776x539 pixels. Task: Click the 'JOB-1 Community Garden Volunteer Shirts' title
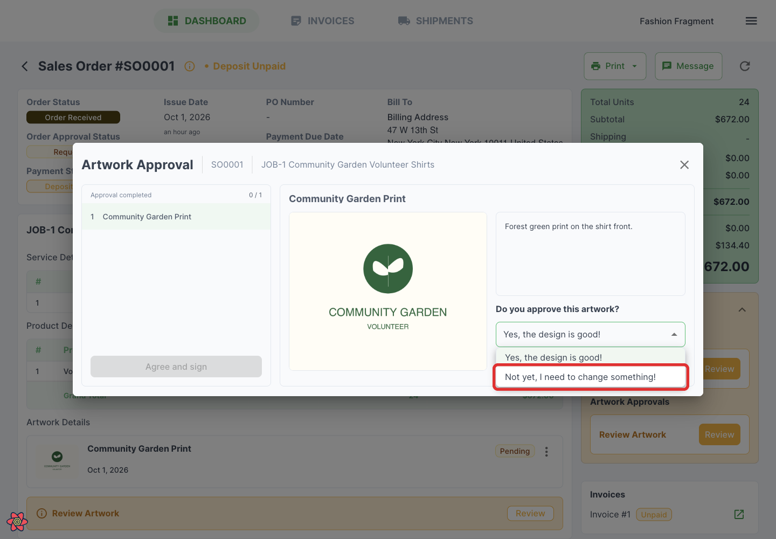pos(348,165)
